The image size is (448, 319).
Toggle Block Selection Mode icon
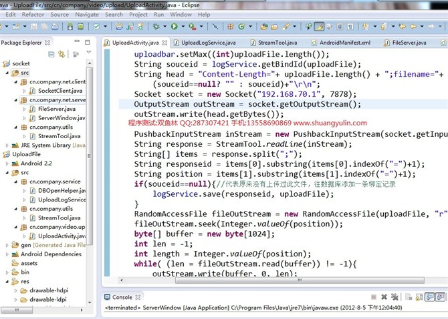coord(340,27)
